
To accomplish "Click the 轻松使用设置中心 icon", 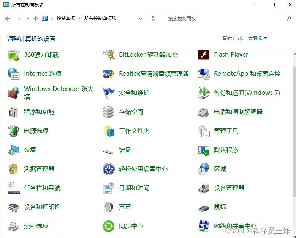I will click(109, 169).
